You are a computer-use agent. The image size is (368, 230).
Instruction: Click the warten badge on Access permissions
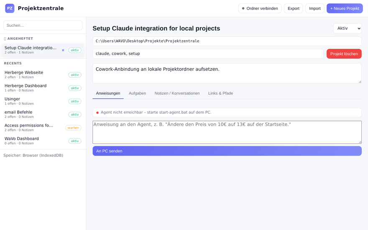(73, 128)
